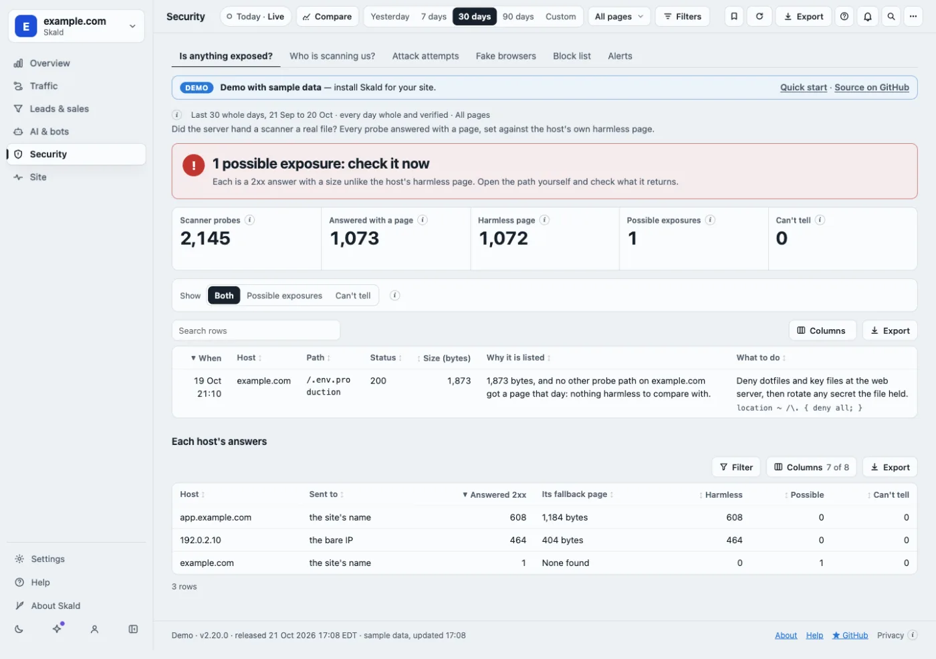This screenshot has width=936, height=659.
Task: Open All pages dropdown
Action: [x=620, y=16]
